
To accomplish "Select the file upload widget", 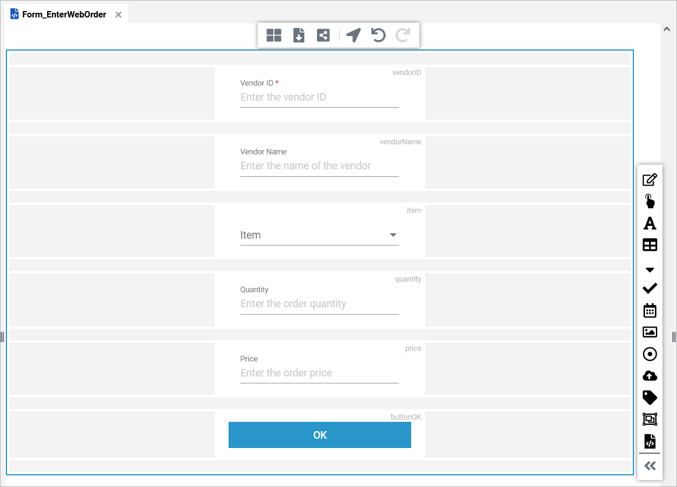I will pos(650,376).
